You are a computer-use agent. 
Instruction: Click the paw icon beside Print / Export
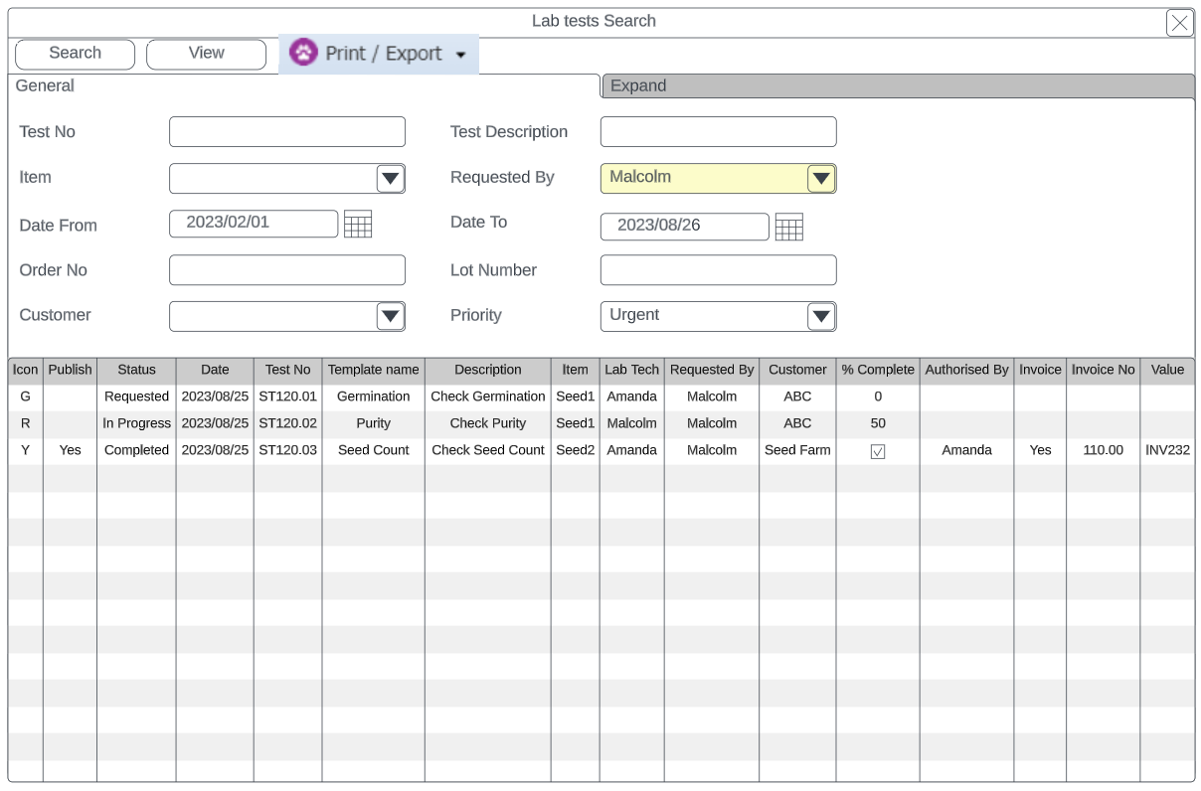point(303,53)
